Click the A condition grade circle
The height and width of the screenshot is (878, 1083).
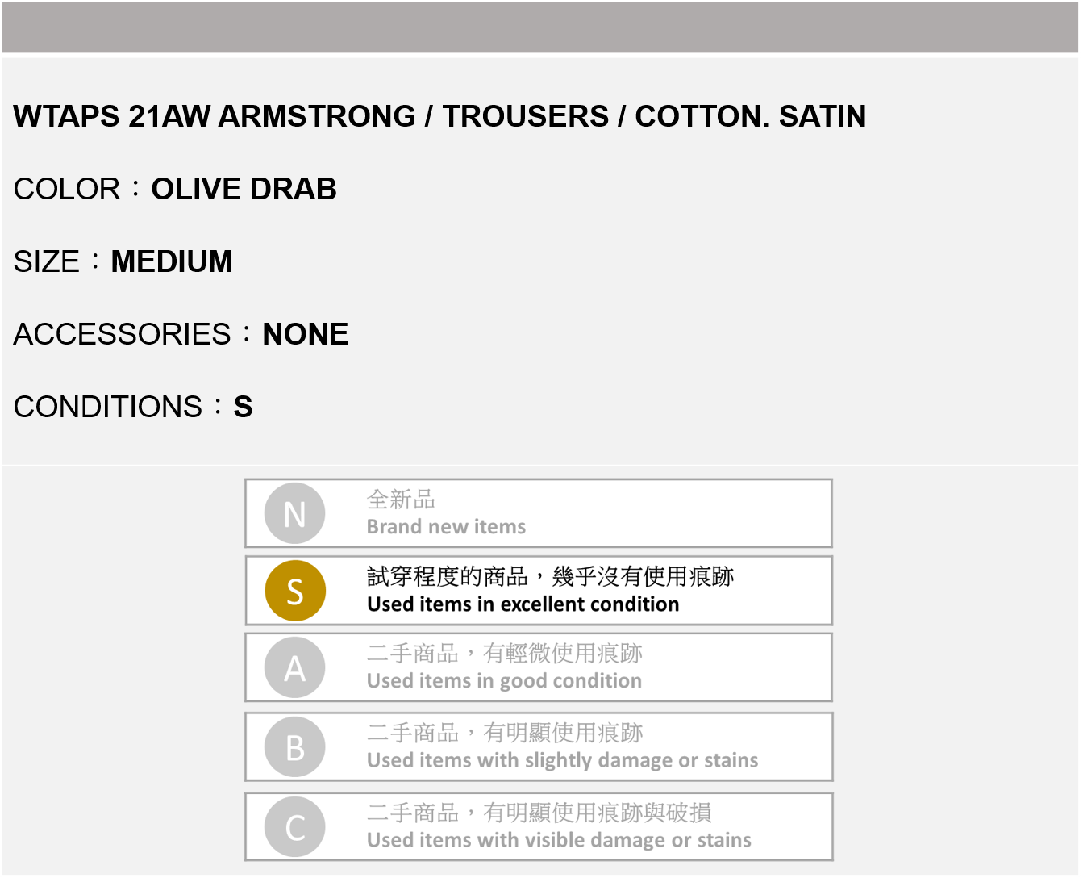295,668
